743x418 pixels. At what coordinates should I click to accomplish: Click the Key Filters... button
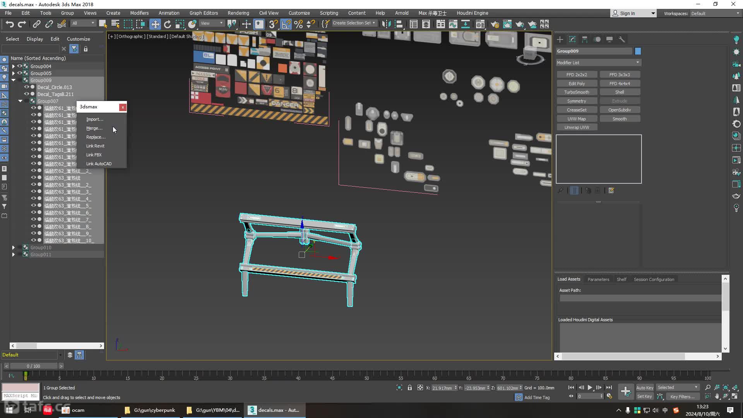[682, 396]
